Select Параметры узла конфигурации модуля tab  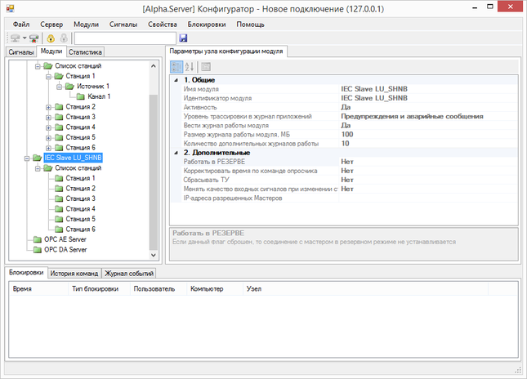[x=226, y=51]
